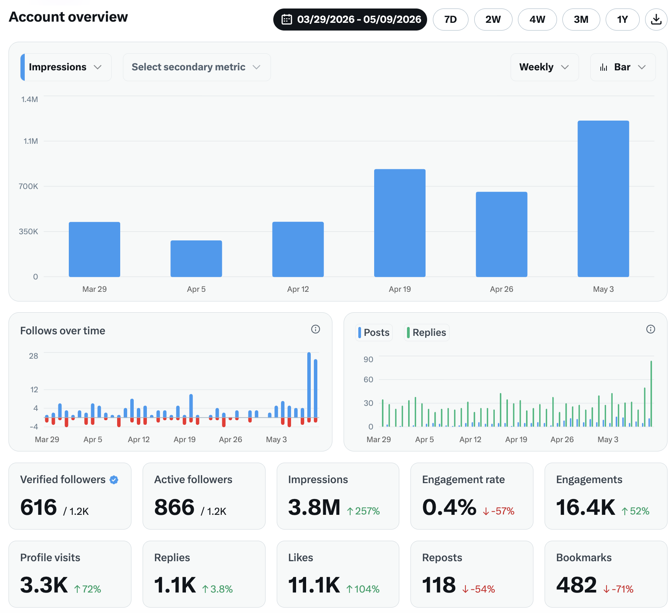
Task: Click the Mar 29 impressions bar
Action: pos(94,249)
